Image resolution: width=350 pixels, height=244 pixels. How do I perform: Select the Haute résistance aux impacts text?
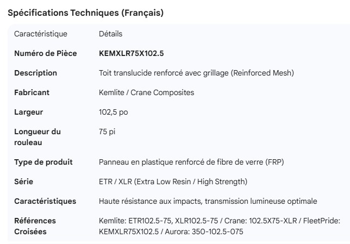click(x=208, y=201)
